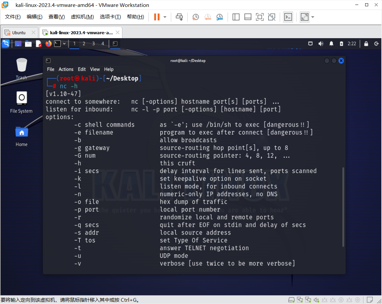Screen dimensions: 382x304
Task: Close the kali-linux VM tab
Action: click(x=117, y=33)
